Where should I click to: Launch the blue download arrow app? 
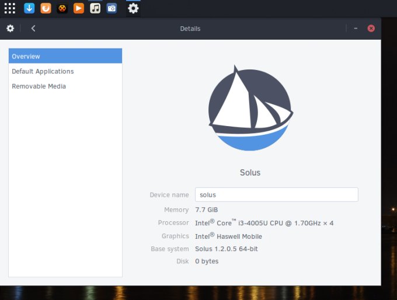(29, 8)
